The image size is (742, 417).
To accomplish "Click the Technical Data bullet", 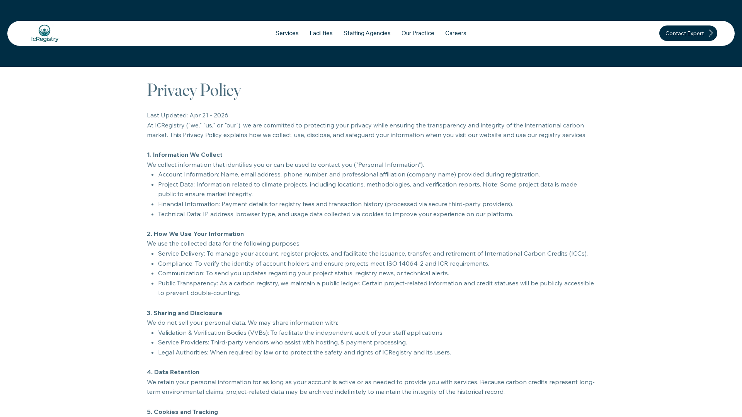I will coord(335,214).
